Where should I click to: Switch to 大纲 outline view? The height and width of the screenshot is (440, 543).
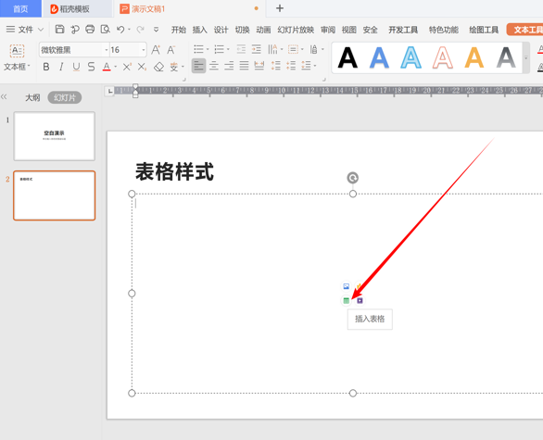[32, 97]
